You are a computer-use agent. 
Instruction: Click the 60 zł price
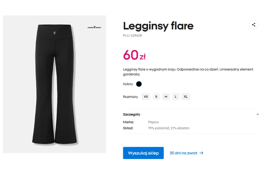pyautogui.click(x=134, y=55)
